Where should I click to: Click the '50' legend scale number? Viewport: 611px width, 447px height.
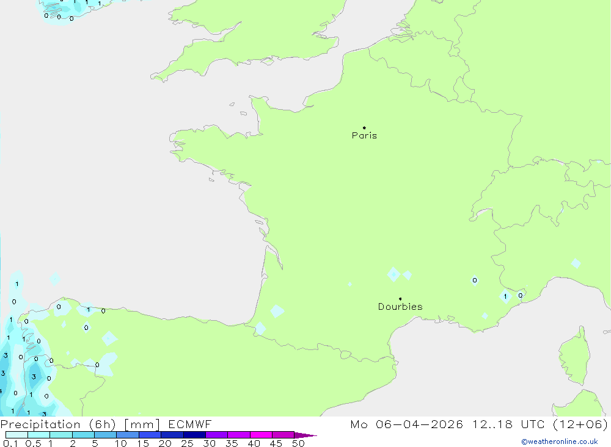[x=298, y=443]
